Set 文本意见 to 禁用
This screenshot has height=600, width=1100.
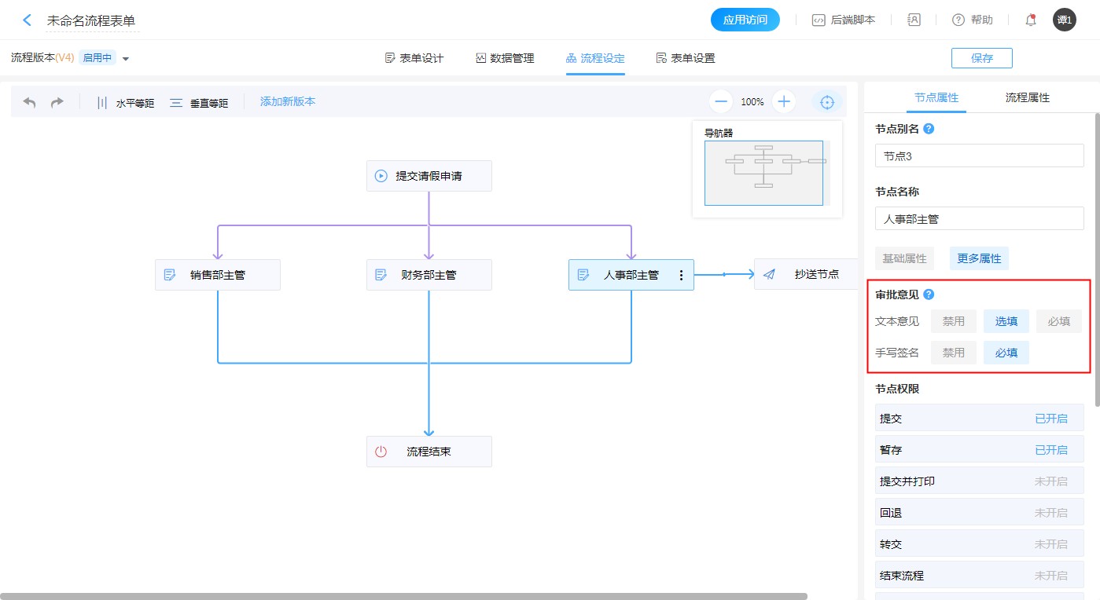point(953,321)
